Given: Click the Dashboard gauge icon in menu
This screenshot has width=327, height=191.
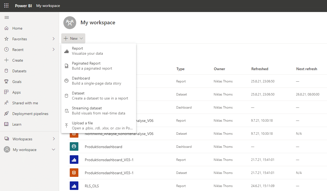Looking at the screenshot, I should pos(67,81).
